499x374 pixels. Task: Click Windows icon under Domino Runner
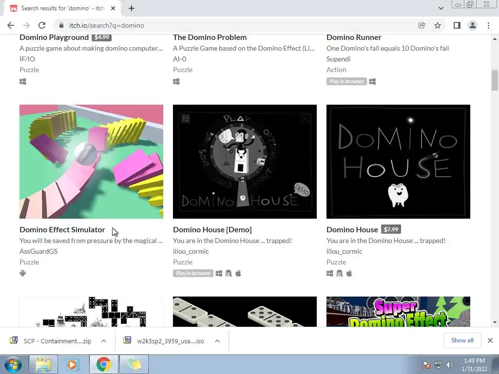tap(372, 82)
